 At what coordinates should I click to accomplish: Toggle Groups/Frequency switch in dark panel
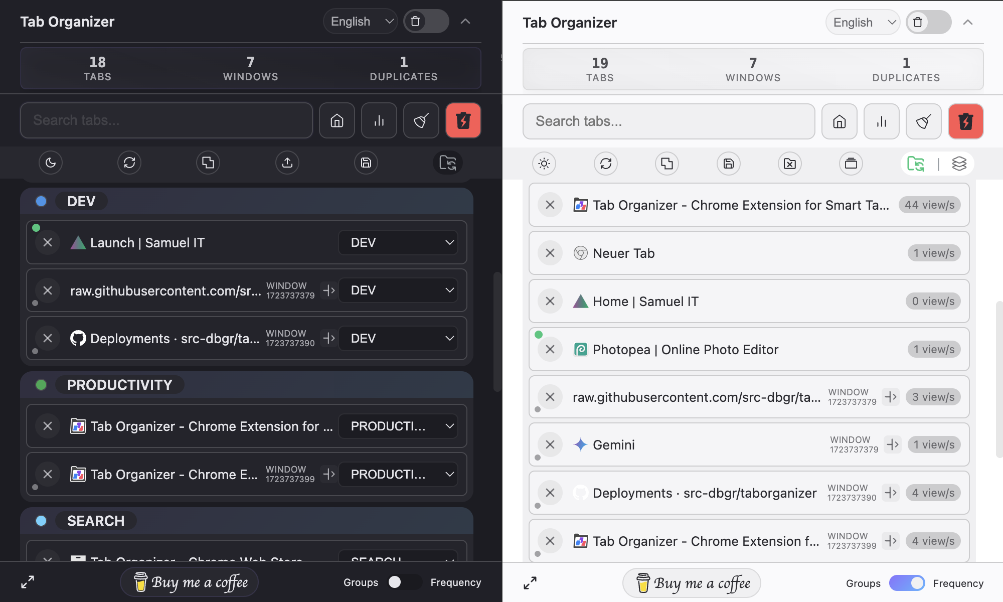click(404, 582)
